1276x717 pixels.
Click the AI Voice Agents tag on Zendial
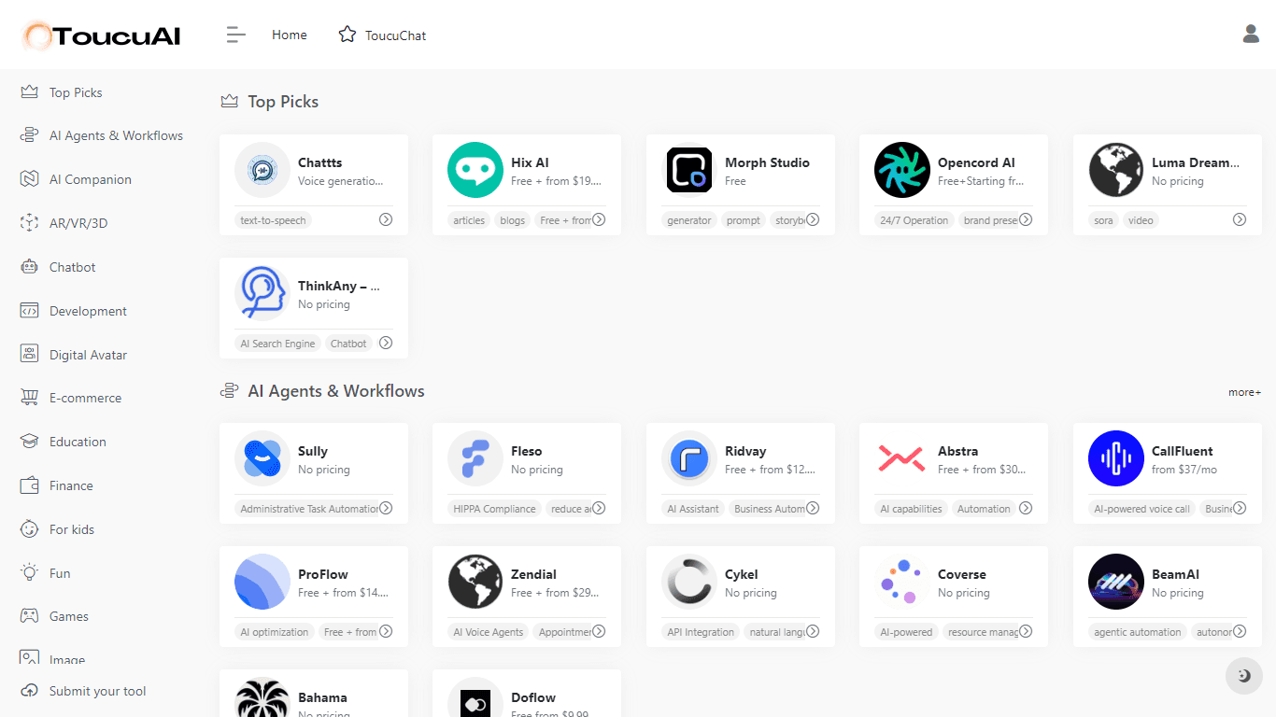tap(488, 632)
